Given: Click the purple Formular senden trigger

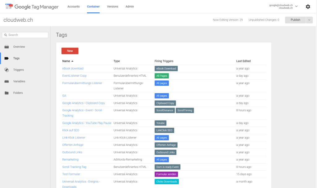Looking at the screenshot, I should pos(166,174).
